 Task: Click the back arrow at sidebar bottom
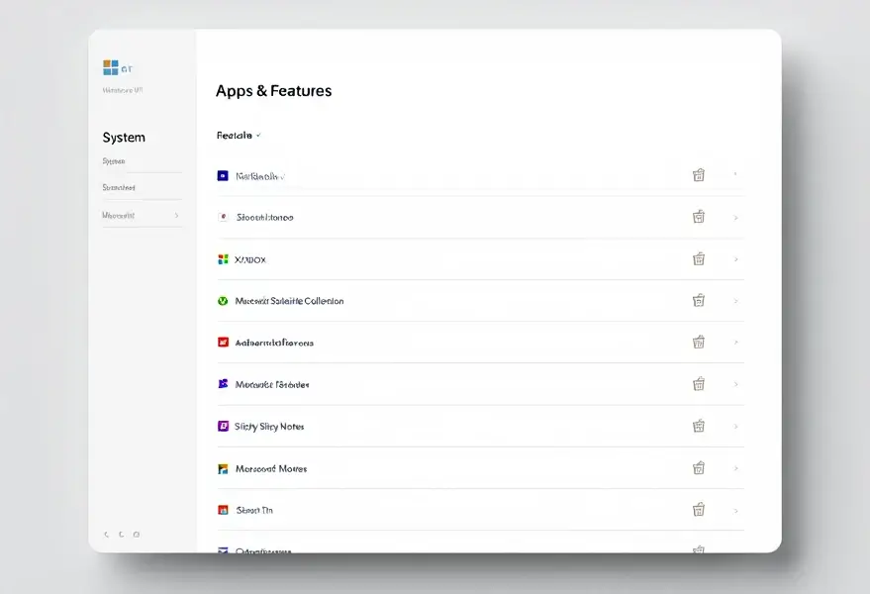(x=106, y=535)
